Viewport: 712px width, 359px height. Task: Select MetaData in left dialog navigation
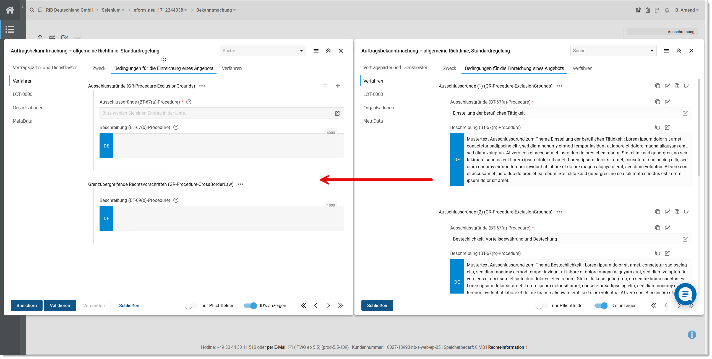(22, 121)
